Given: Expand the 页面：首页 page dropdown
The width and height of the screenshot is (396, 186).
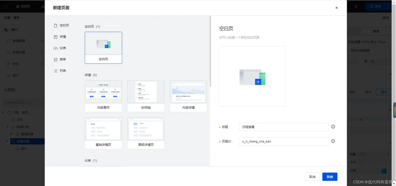Looking at the screenshot, I should tap(14, 18).
